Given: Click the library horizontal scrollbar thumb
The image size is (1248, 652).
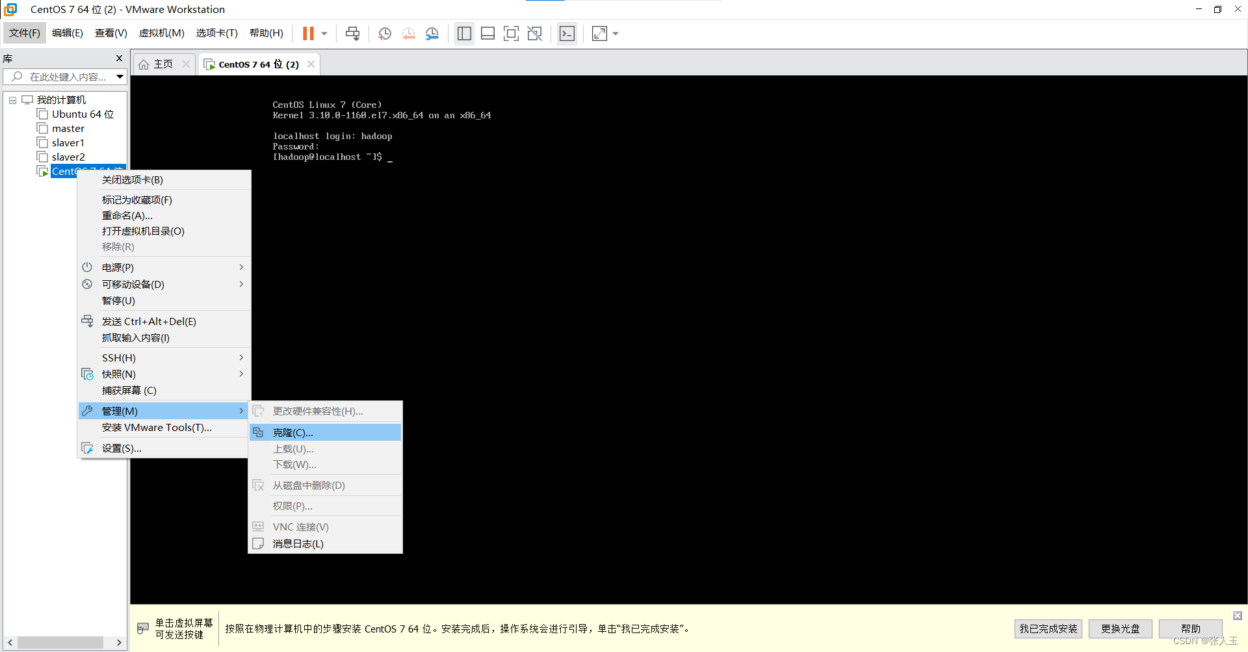Looking at the screenshot, I should (60, 642).
